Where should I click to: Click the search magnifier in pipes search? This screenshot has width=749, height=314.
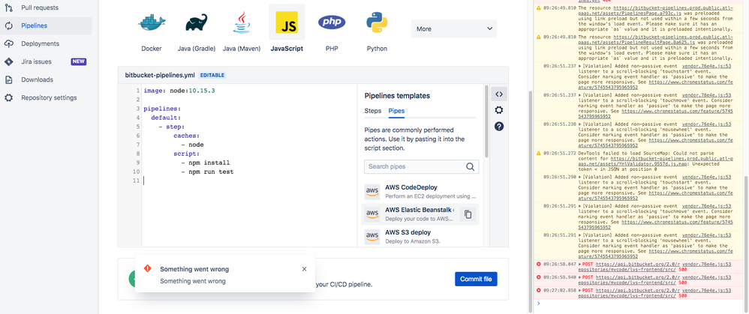tap(470, 166)
